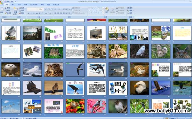Open the Arrange (排列) icon
192x119 pixels.
[x=107, y=10]
